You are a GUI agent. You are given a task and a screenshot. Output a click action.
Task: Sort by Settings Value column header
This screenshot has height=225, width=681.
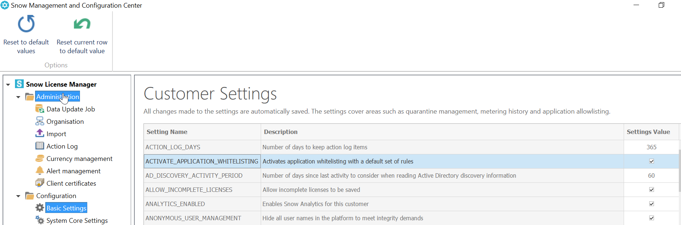651,132
